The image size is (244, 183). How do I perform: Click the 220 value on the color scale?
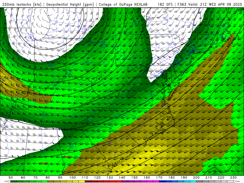221,178
